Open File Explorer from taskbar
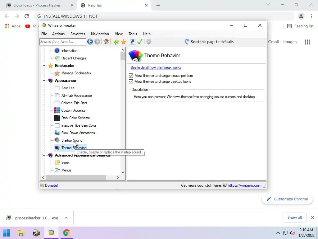The height and width of the screenshot is (239, 318). coord(21,233)
